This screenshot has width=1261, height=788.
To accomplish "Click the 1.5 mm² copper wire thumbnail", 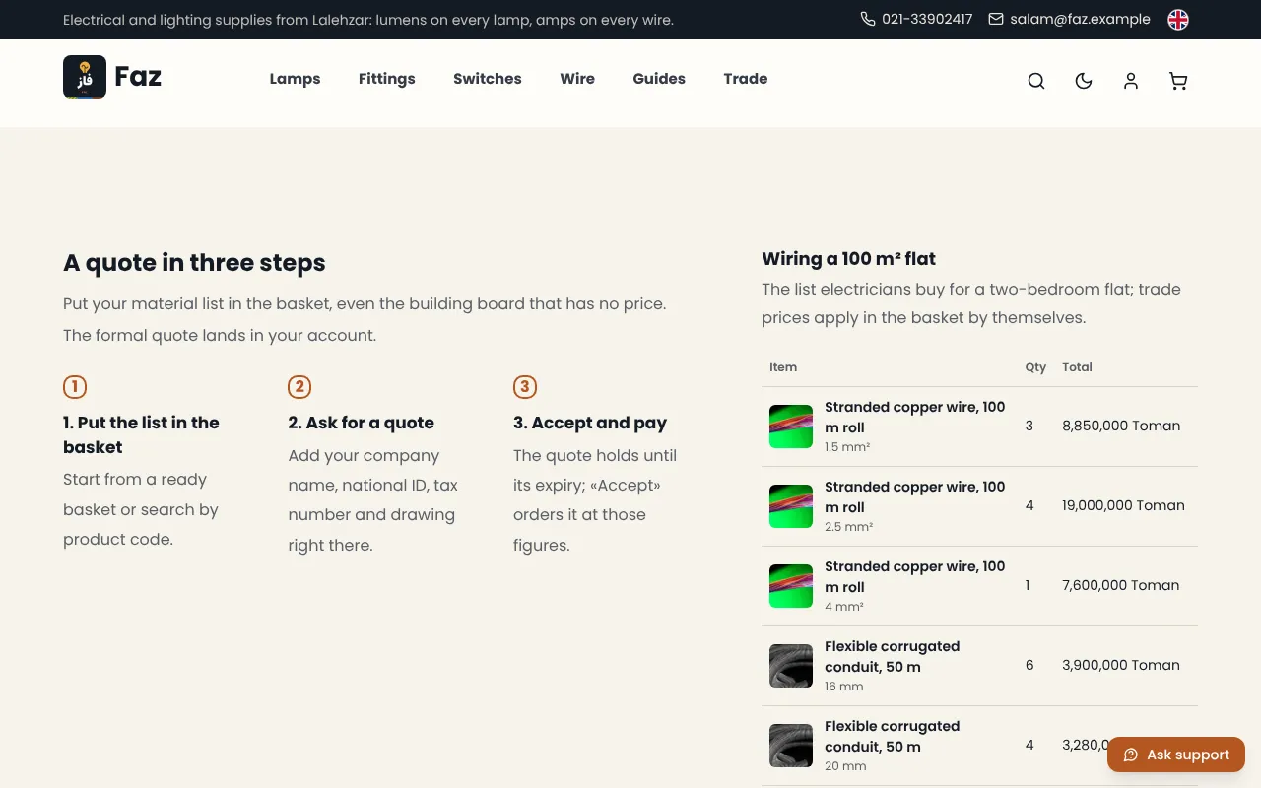I will tap(791, 427).
